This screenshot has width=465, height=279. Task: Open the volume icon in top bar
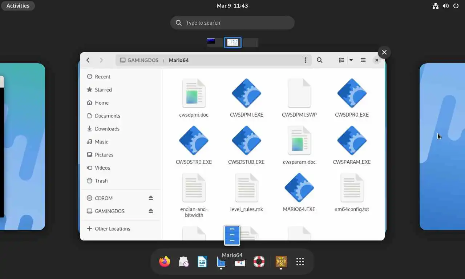tap(445, 6)
